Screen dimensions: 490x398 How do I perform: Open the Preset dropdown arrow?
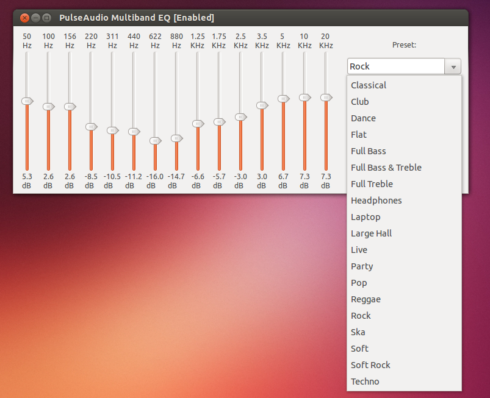(x=452, y=66)
